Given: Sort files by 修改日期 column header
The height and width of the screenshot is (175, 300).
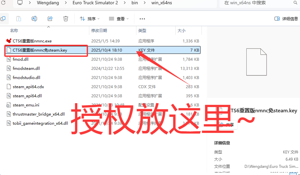Looking at the screenshot, I should click(x=99, y=30).
